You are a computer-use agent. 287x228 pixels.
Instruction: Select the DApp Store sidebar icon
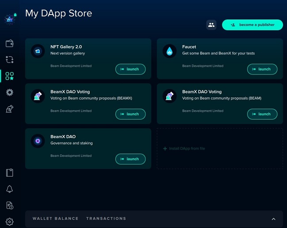10,76
